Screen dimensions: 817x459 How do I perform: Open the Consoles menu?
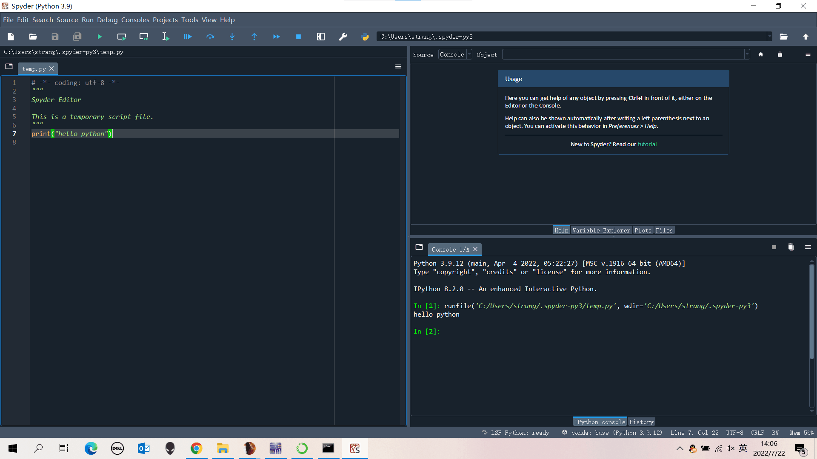click(x=135, y=20)
